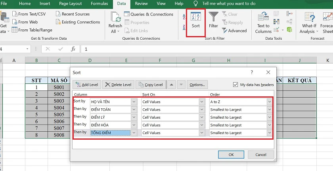This screenshot has height=171, width=333.
Task: Click the Flash Fill icon
Action: (x=276, y=14)
